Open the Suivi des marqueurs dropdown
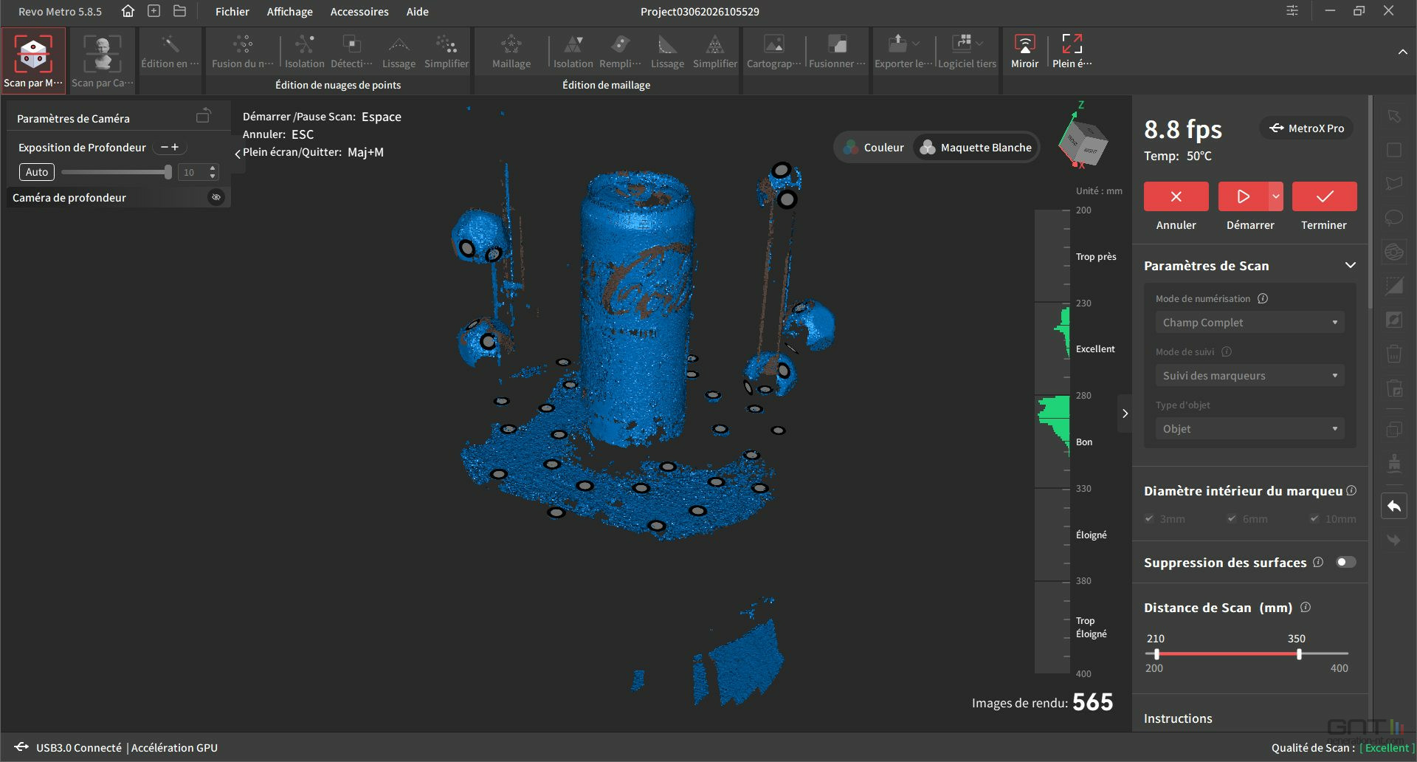The image size is (1417, 762). (x=1249, y=376)
